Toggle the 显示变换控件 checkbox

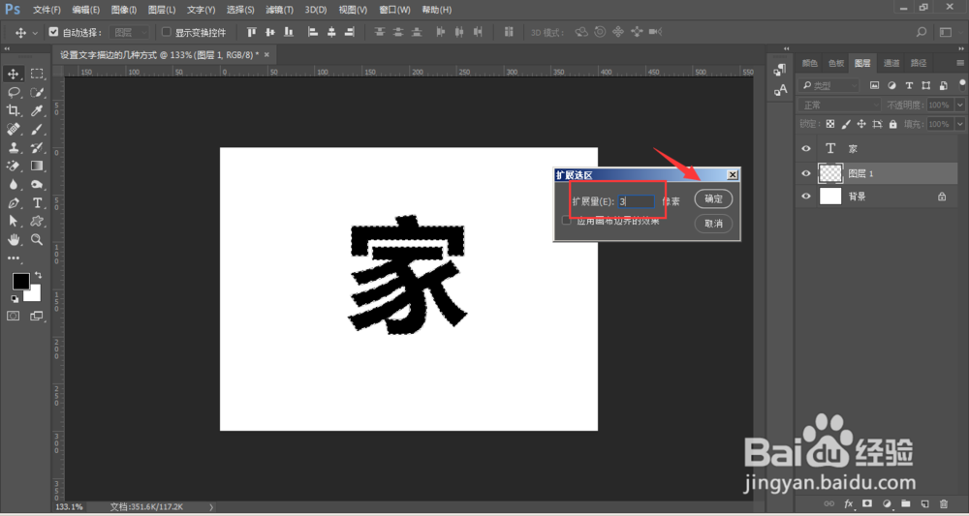[167, 32]
